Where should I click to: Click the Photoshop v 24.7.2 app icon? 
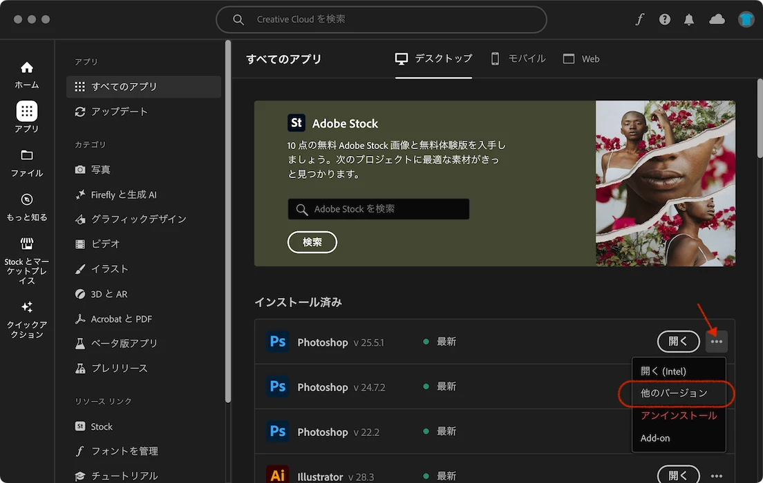point(278,386)
